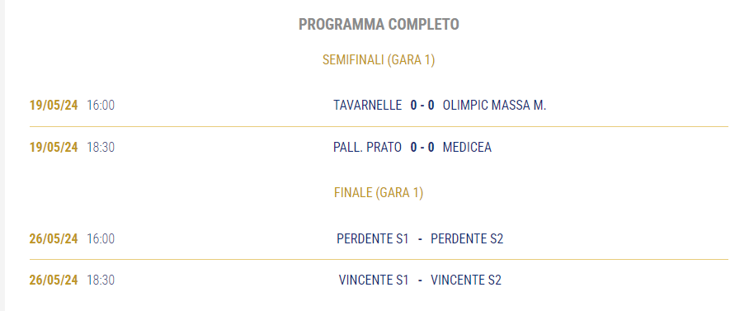Click the PERDENTE S2 entry
Screen dimensions: 735x311
(467, 238)
